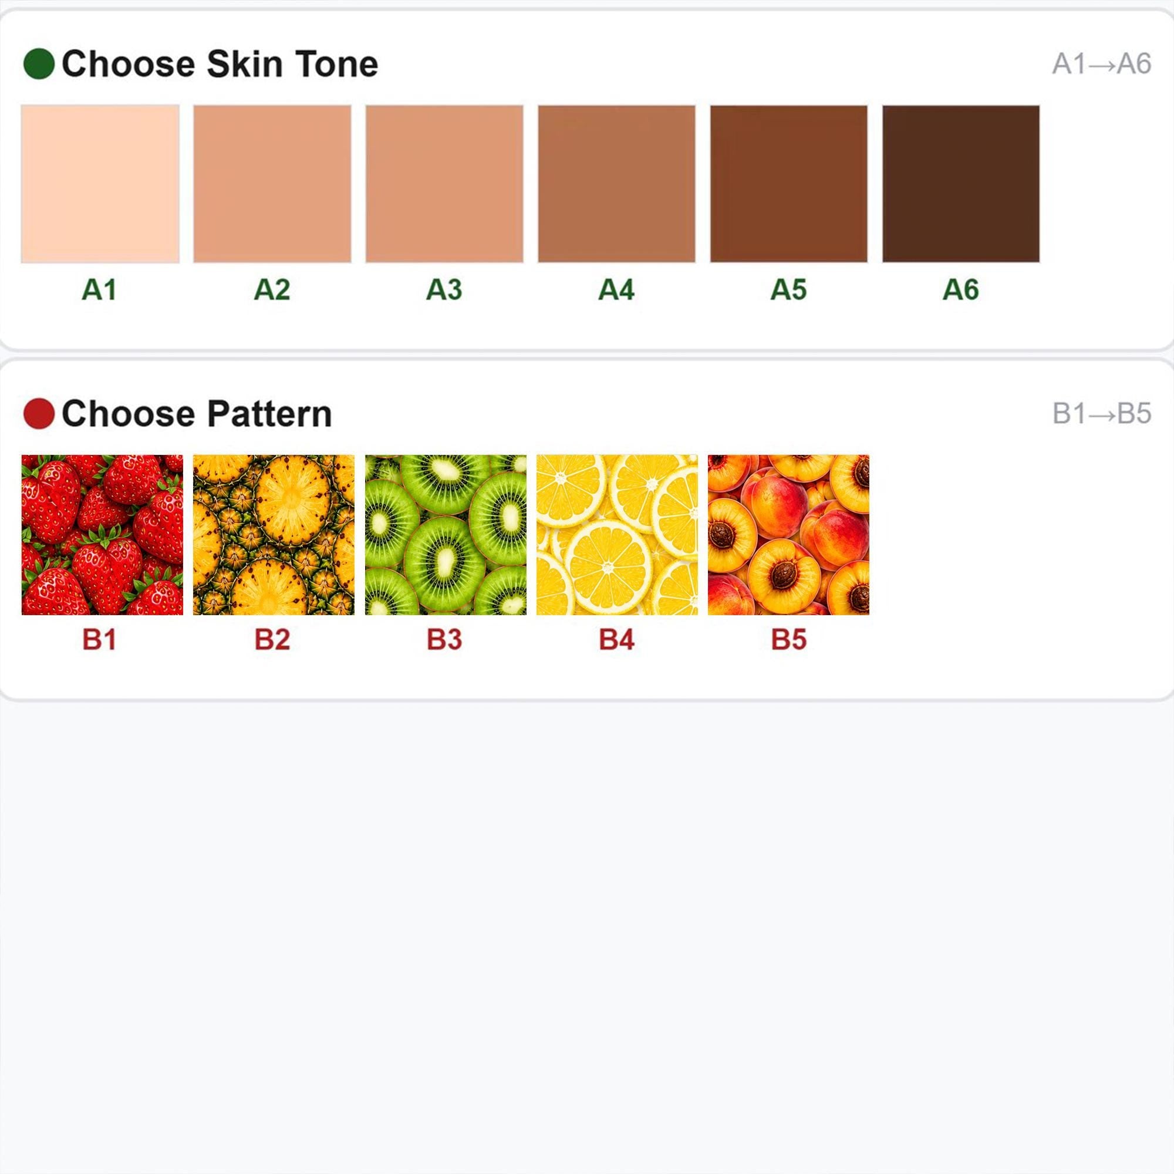
Task: Choose the A2 skin tone swatch
Action: [x=272, y=184]
